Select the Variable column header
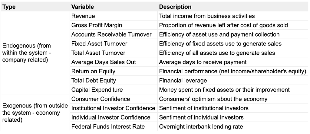The image size is (310, 134). pos(114,7)
